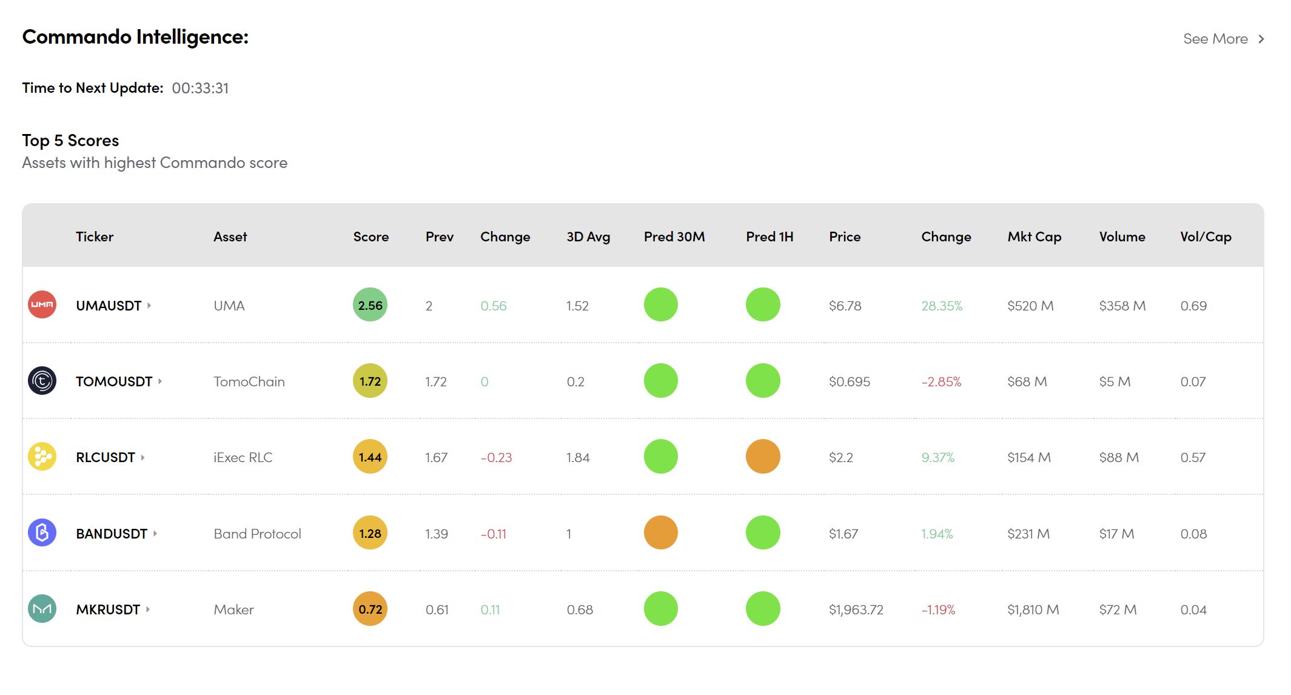Sort table by Mkt Cap column header
Viewport: 1291px width, 695px height.
pos(1034,237)
